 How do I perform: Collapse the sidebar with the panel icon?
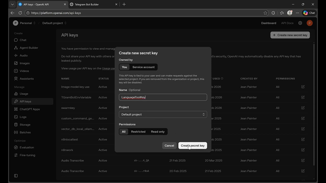coord(16,176)
